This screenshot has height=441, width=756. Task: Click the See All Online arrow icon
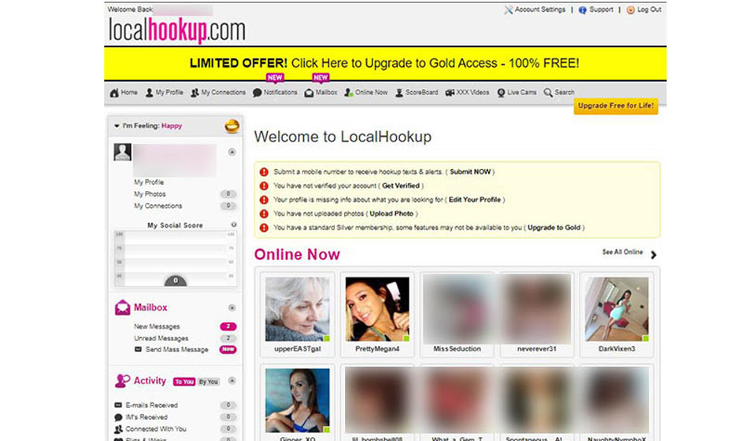coord(654,255)
